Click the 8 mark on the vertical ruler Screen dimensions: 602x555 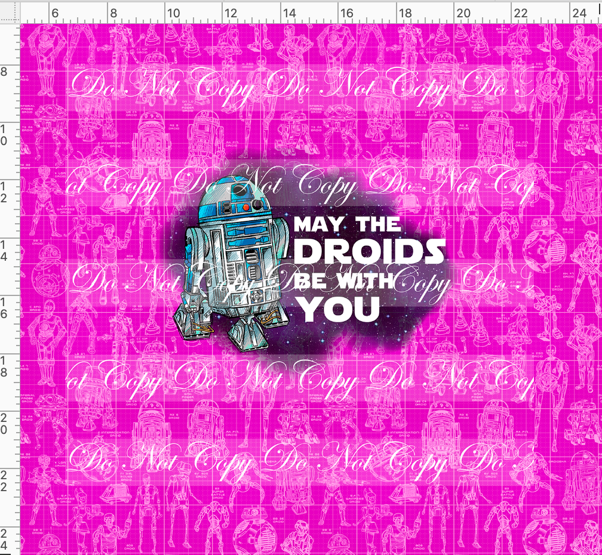(x=4, y=72)
